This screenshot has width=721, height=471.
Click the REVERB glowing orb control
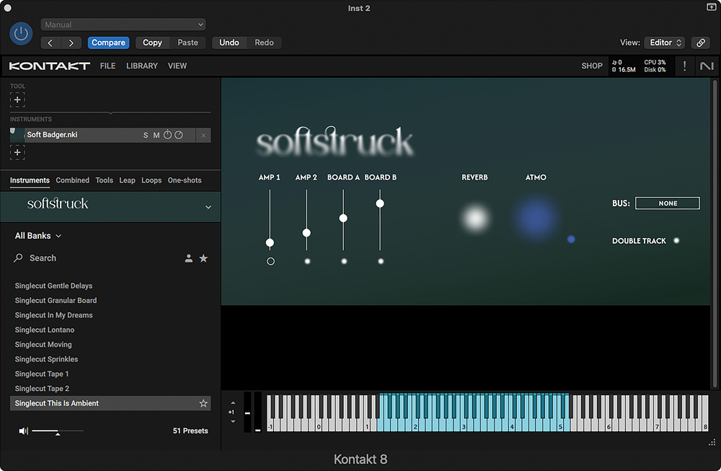coord(475,219)
